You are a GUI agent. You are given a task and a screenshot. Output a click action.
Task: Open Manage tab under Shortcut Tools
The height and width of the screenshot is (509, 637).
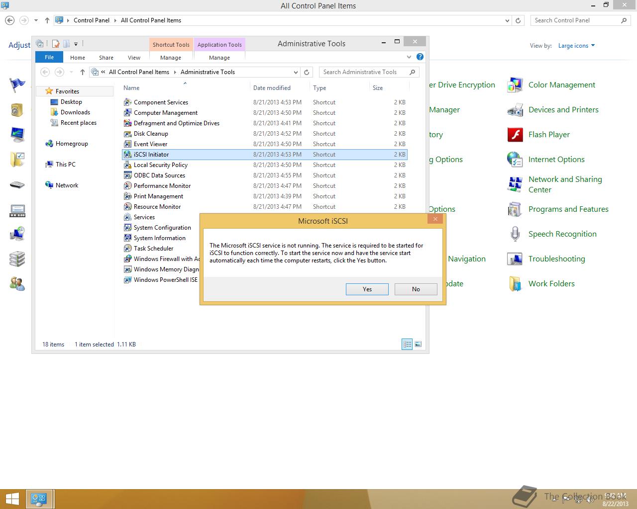point(171,58)
